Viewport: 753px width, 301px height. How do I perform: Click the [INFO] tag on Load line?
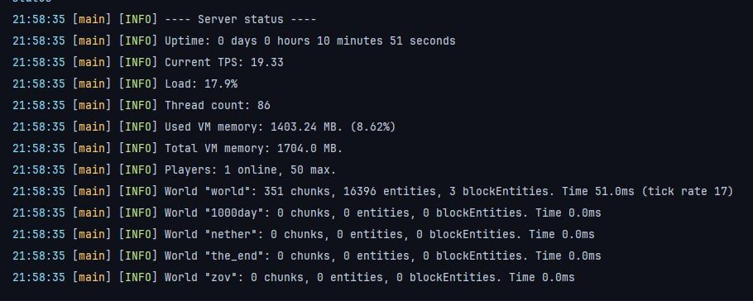tap(138, 84)
